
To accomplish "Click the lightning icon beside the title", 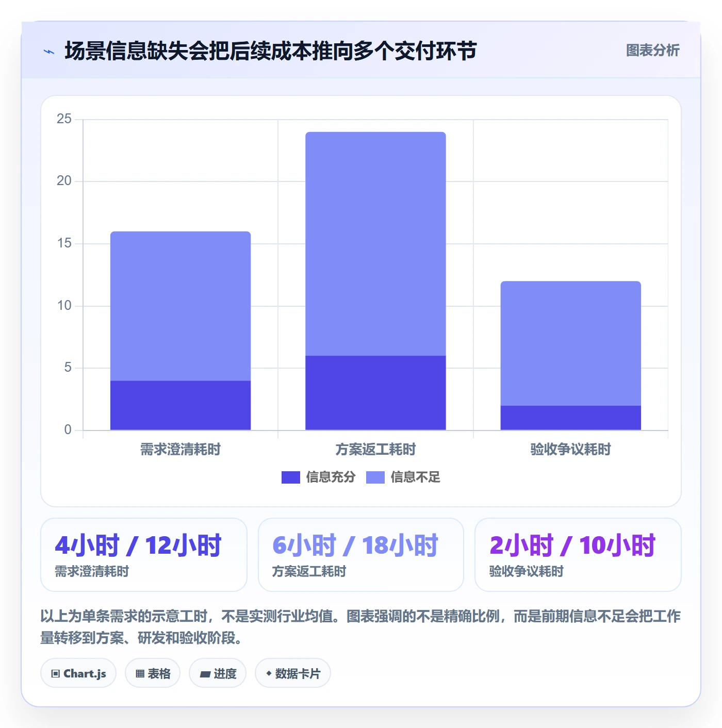I will [x=49, y=52].
